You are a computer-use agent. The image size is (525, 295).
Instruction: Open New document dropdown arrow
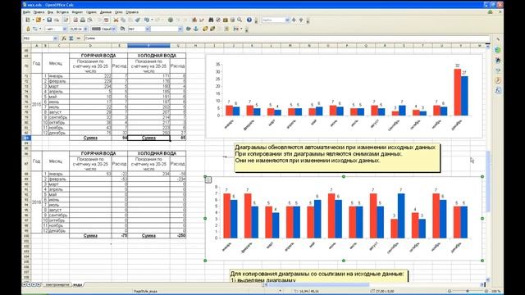[x=33, y=20]
